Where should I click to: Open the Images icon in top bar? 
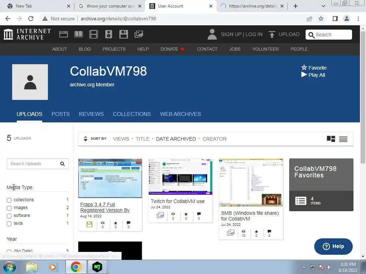[x=139, y=34]
